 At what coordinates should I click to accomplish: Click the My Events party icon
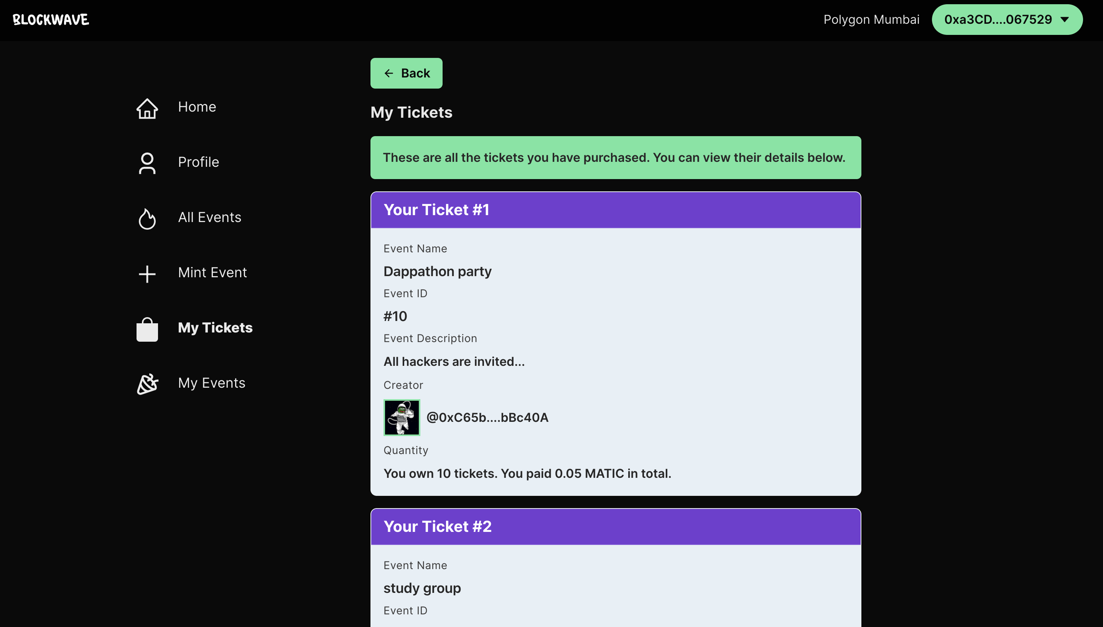tap(147, 384)
